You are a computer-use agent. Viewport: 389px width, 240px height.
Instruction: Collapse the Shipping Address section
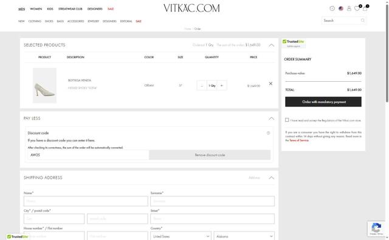[272, 178]
